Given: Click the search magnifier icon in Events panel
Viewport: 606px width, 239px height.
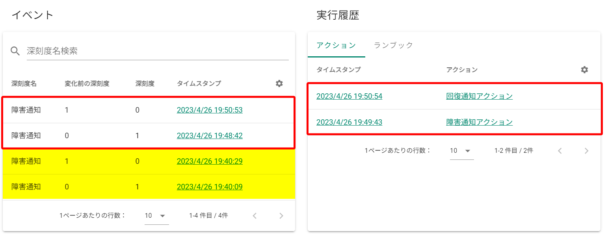Looking at the screenshot, I should (15, 51).
